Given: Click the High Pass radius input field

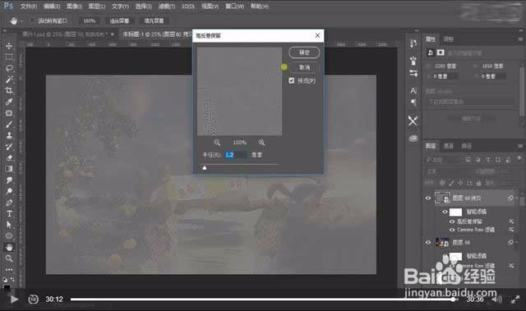Looking at the screenshot, I should pyautogui.click(x=235, y=154).
